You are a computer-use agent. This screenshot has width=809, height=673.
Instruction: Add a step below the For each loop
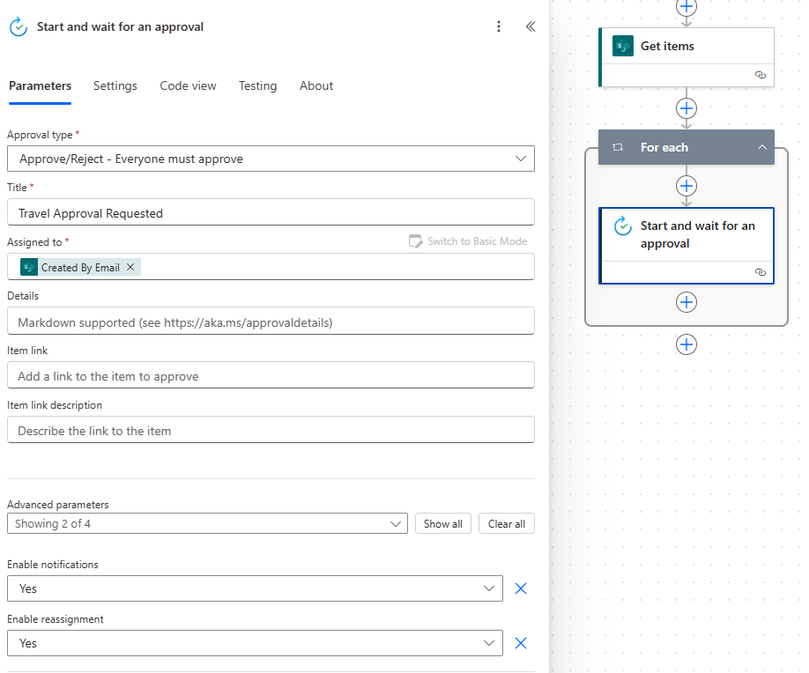[687, 344]
